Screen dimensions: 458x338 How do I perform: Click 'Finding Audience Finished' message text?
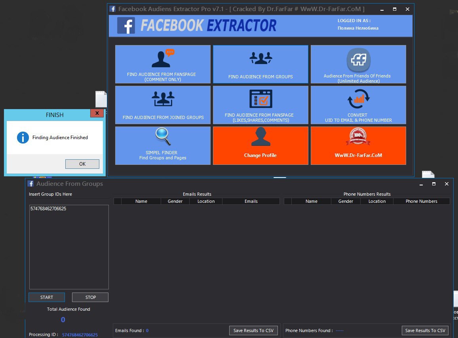pos(60,137)
